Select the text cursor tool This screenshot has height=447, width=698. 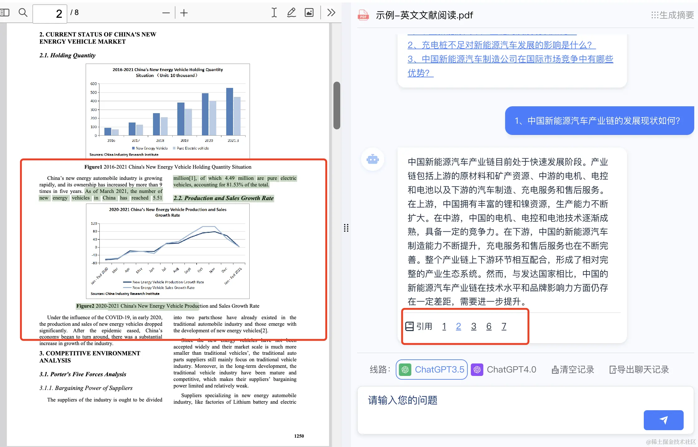tap(274, 12)
